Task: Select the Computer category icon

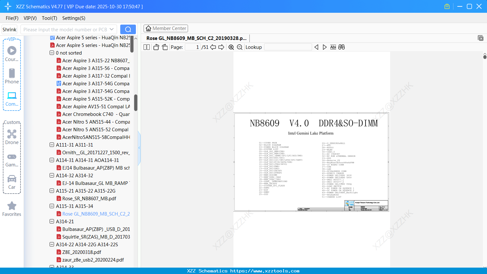Action: click(x=12, y=95)
